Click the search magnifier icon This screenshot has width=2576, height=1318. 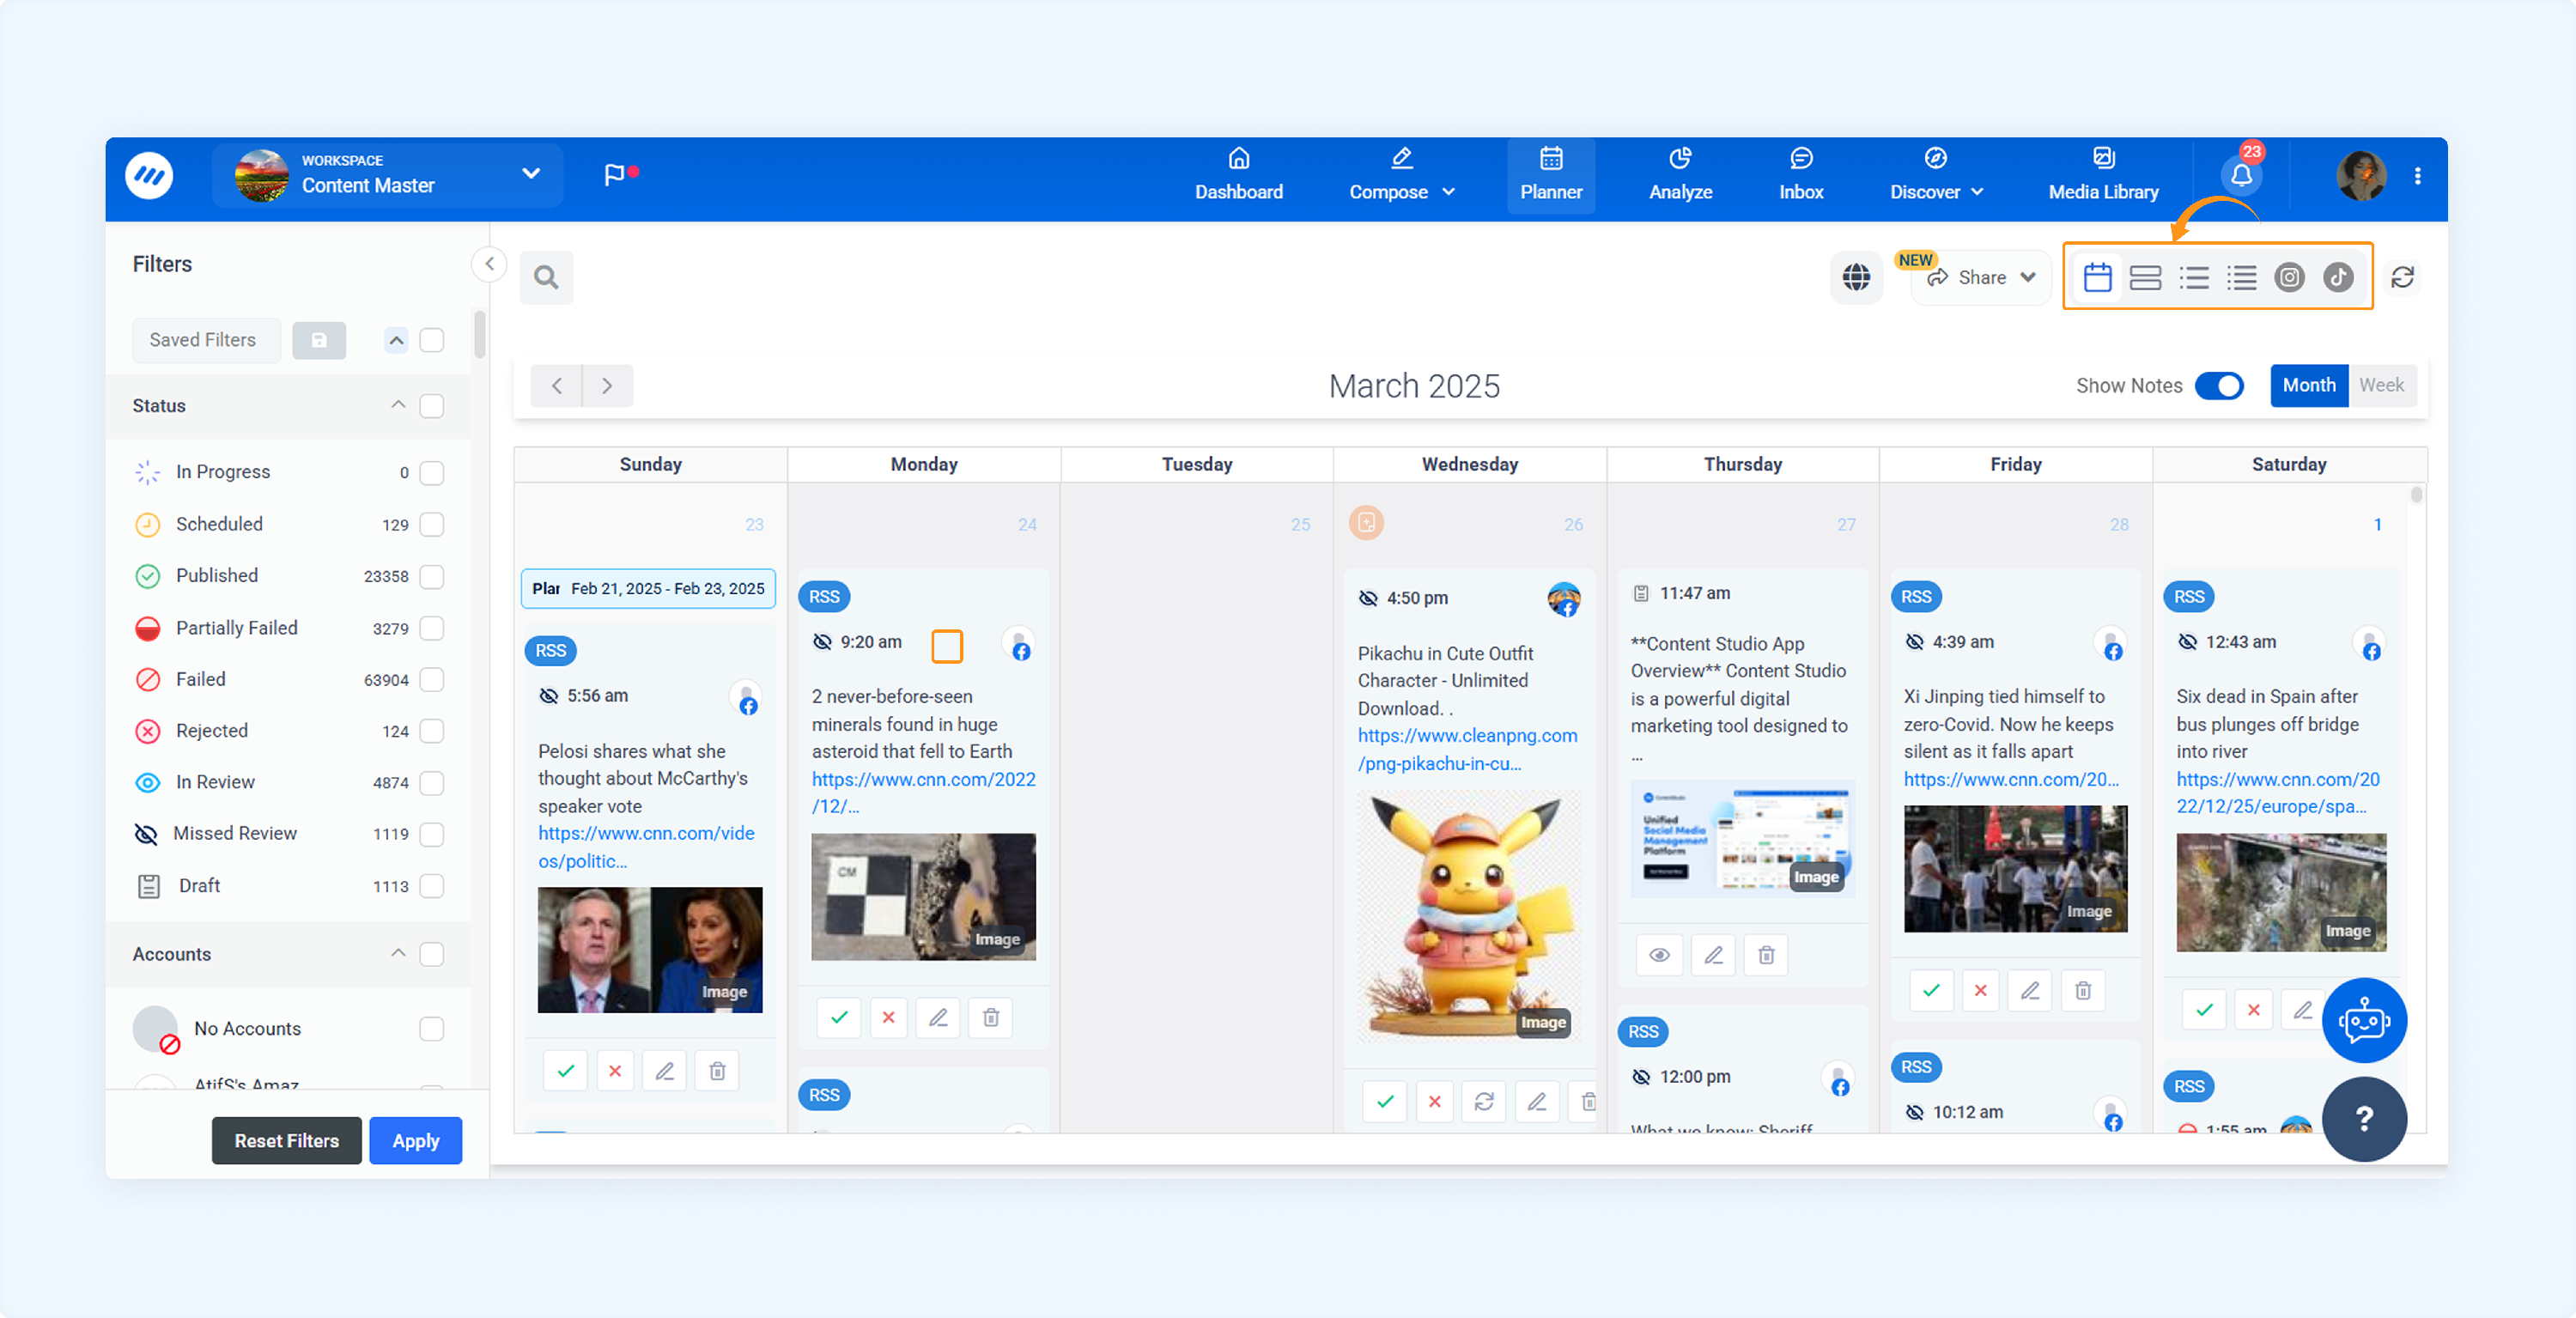[546, 277]
